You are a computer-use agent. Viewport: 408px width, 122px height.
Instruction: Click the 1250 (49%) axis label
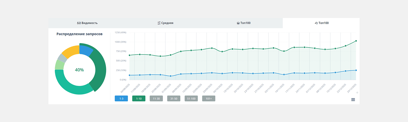120,32
